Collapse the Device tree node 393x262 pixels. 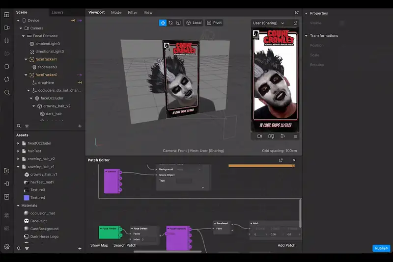[x=18, y=21]
